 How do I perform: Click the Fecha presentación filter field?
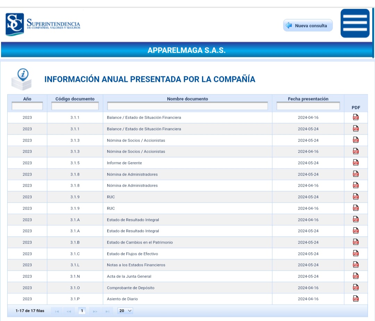coord(308,106)
